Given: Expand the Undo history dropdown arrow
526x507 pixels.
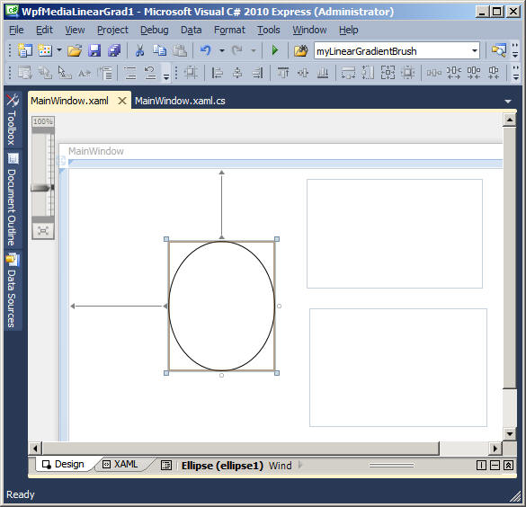Looking at the screenshot, I should pyautogui.click(x=222, y=51).
